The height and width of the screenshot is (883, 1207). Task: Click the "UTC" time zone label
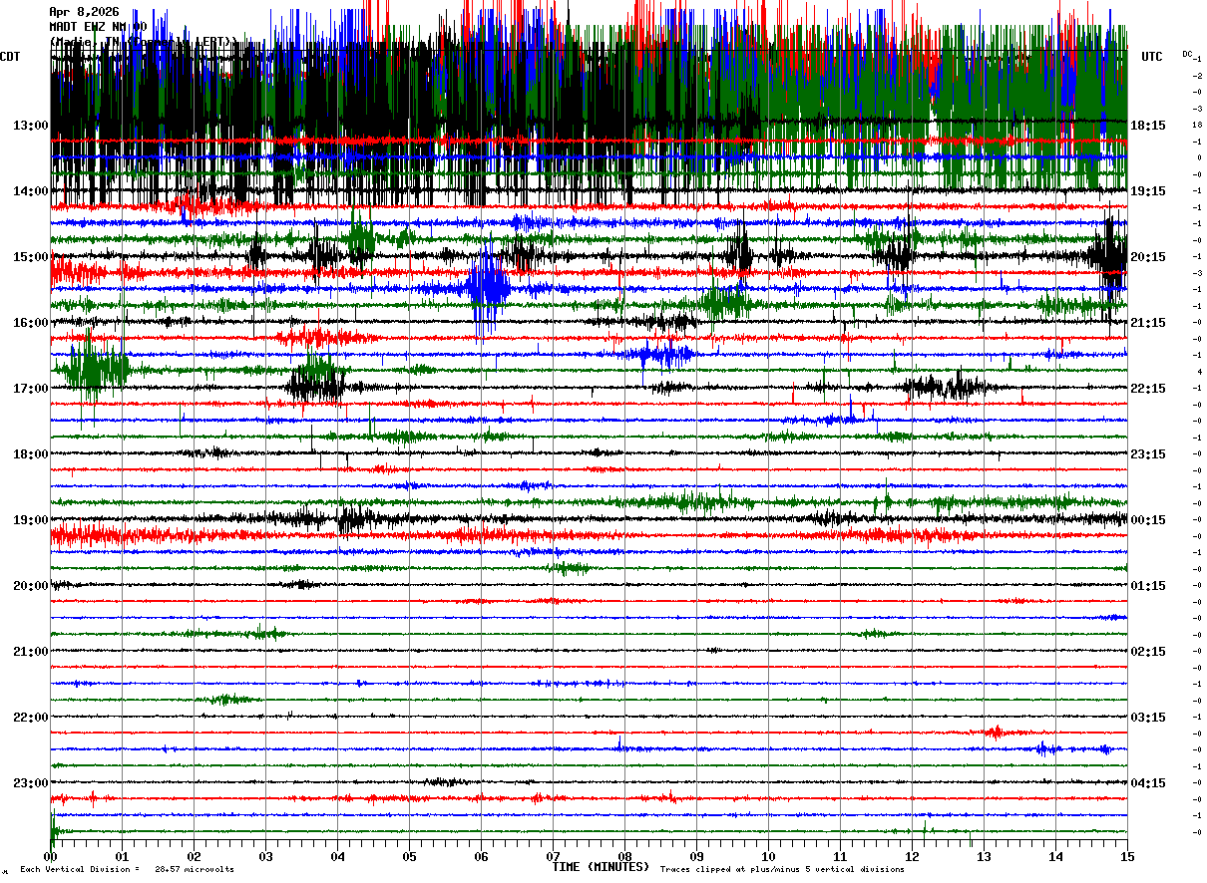[1152, 57]
